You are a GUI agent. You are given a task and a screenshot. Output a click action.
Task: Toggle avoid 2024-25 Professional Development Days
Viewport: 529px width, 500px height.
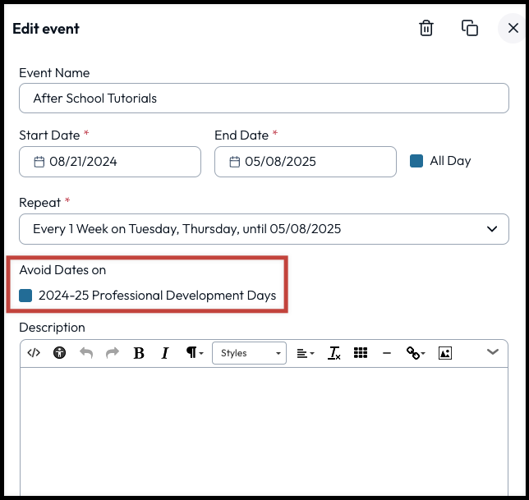[25, 296]
